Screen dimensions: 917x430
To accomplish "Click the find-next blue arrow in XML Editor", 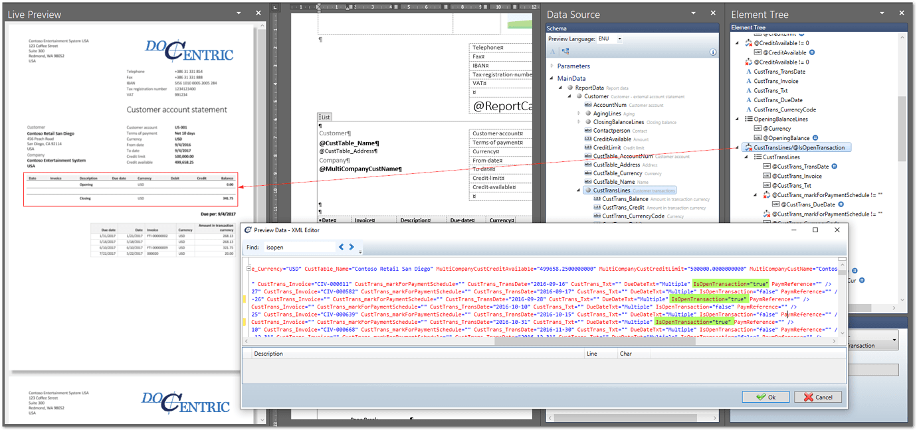I will pos(350,247).
